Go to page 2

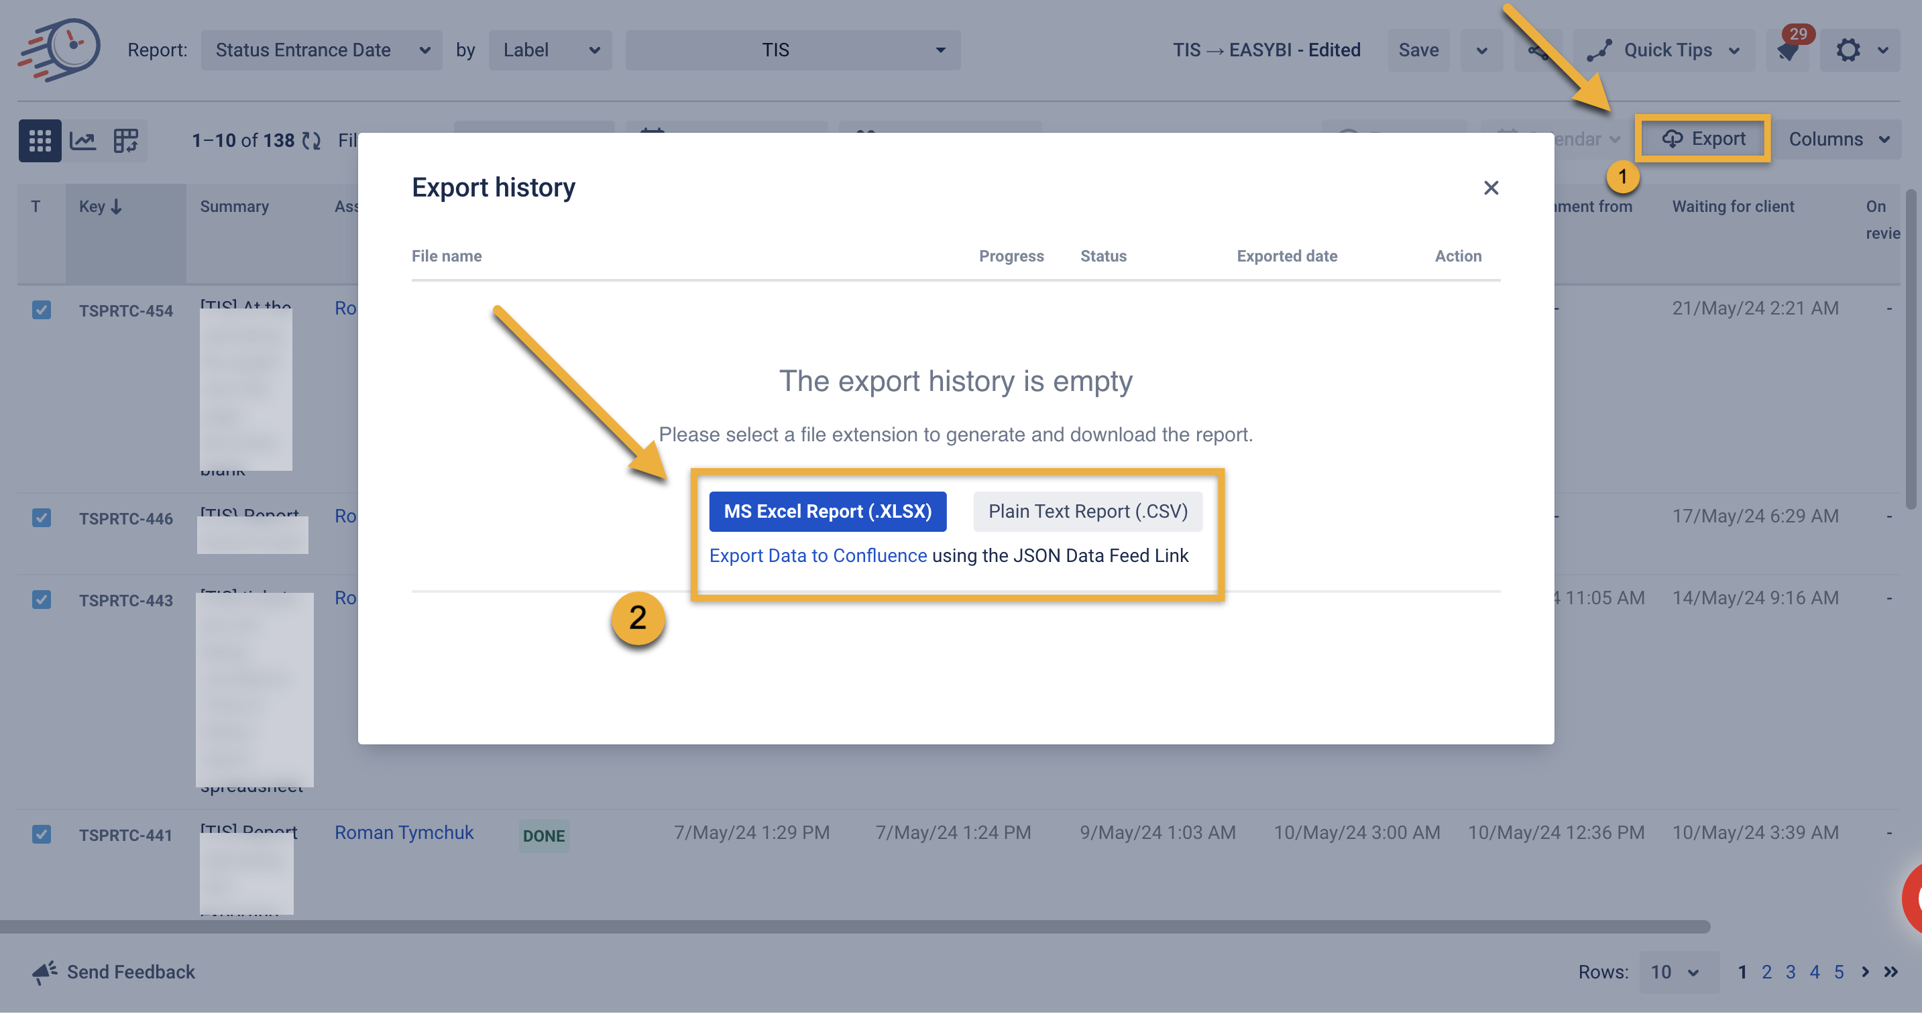pyautogui.click(x=1767, y=972)
